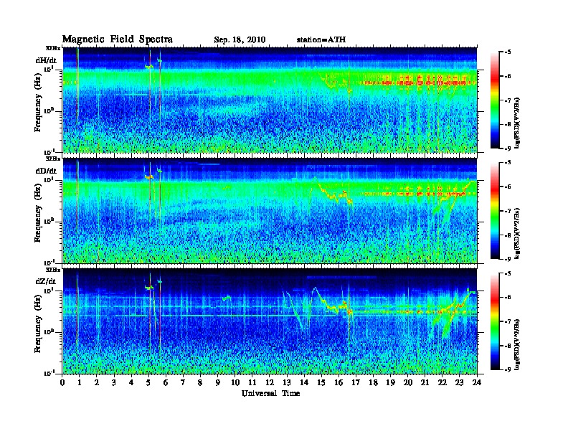Click the date 'Sep. 18, 2010'
Viewport: 568px width, 439px height.
(x=240, y=40)
